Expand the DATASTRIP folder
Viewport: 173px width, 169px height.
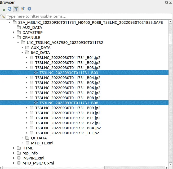(x=14, y=33)
